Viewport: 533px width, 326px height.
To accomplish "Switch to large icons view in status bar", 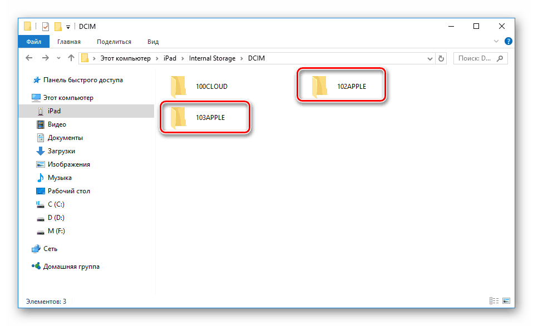I will [506, 301].
